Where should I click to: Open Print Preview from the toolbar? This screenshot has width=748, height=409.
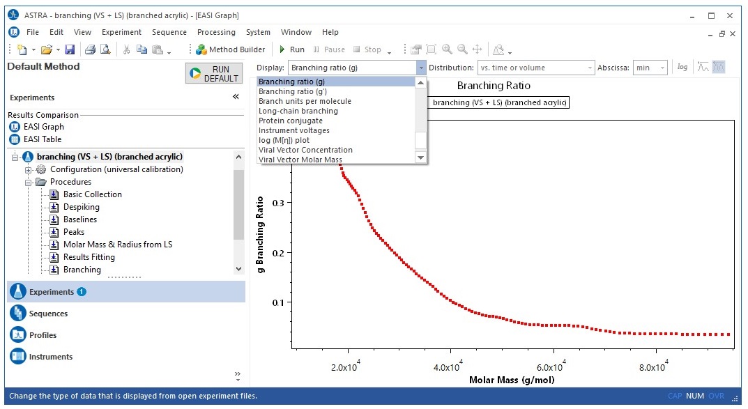[x=105, y=49]
